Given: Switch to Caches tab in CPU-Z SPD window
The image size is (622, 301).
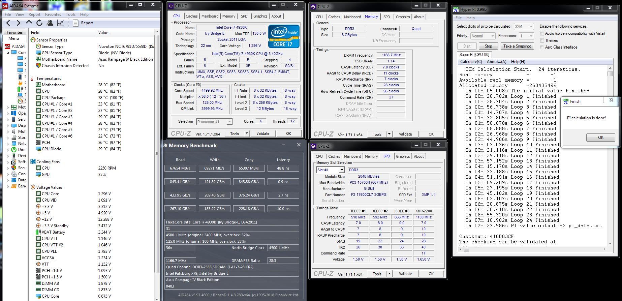Looking at the screenshot, I should 334,156.
